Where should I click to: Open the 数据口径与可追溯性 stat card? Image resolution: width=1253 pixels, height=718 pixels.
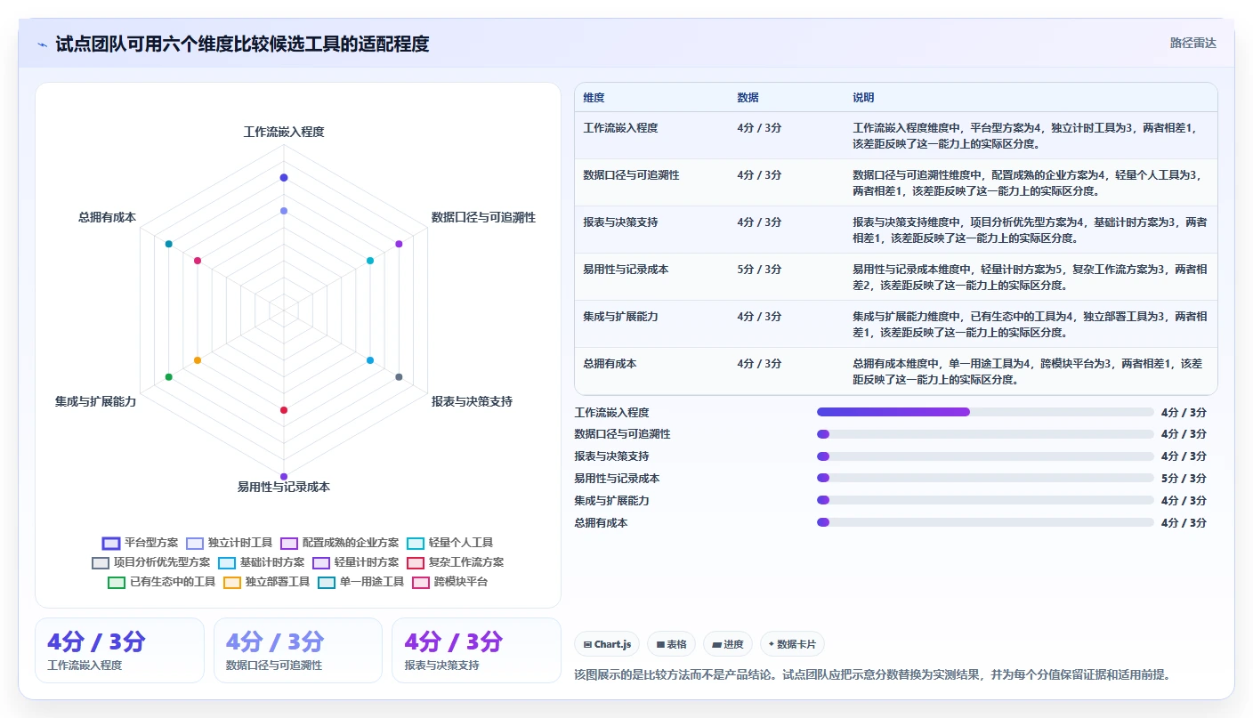(x=298, y=650)
